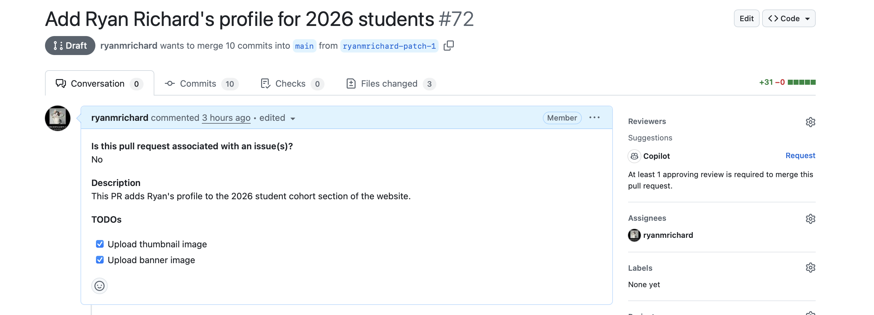Click ryanmrichard's avatar beside the comment
The height and width of the screenshot is (315, 874).
(x=58, y=118)
